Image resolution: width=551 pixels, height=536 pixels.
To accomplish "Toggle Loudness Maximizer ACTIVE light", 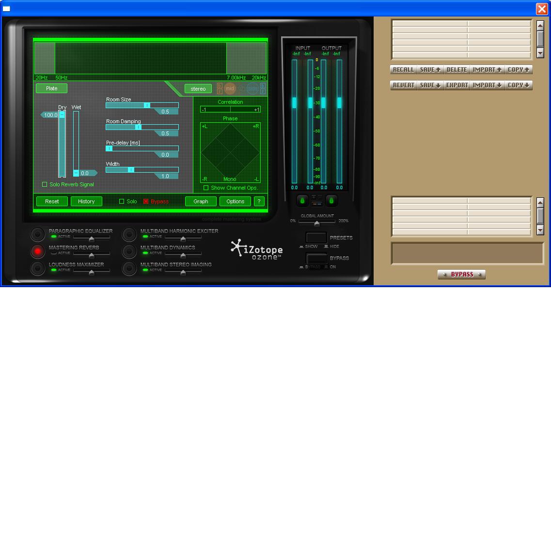I will point(54,270).
